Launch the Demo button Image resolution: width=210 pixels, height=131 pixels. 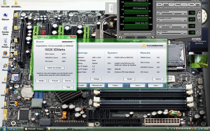138,85
